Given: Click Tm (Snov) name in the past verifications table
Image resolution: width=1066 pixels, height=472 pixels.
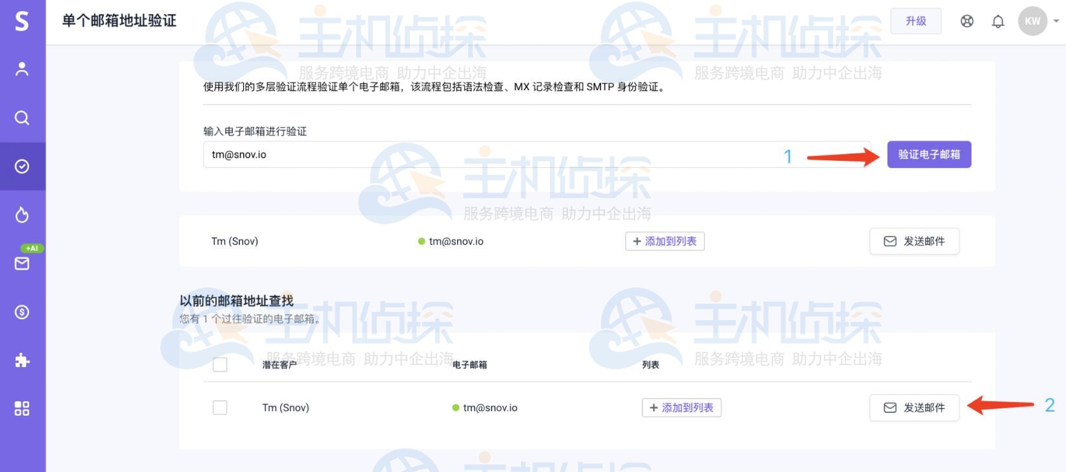Looking at the screenshot, I should tap(285, 408).
